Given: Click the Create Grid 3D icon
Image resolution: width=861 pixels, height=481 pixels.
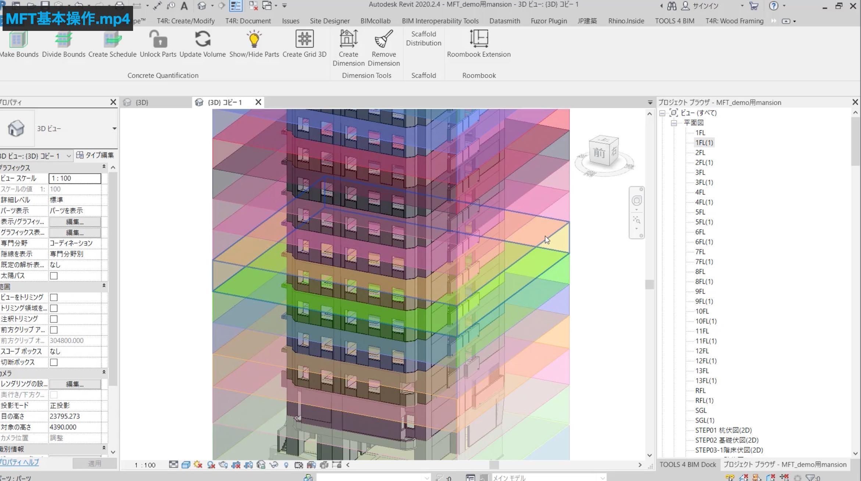Looking at the screenshot, I should (x=304, y=39).
